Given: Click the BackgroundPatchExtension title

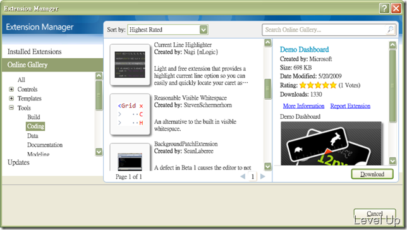Looking at the screenshot, I should 186,144.
